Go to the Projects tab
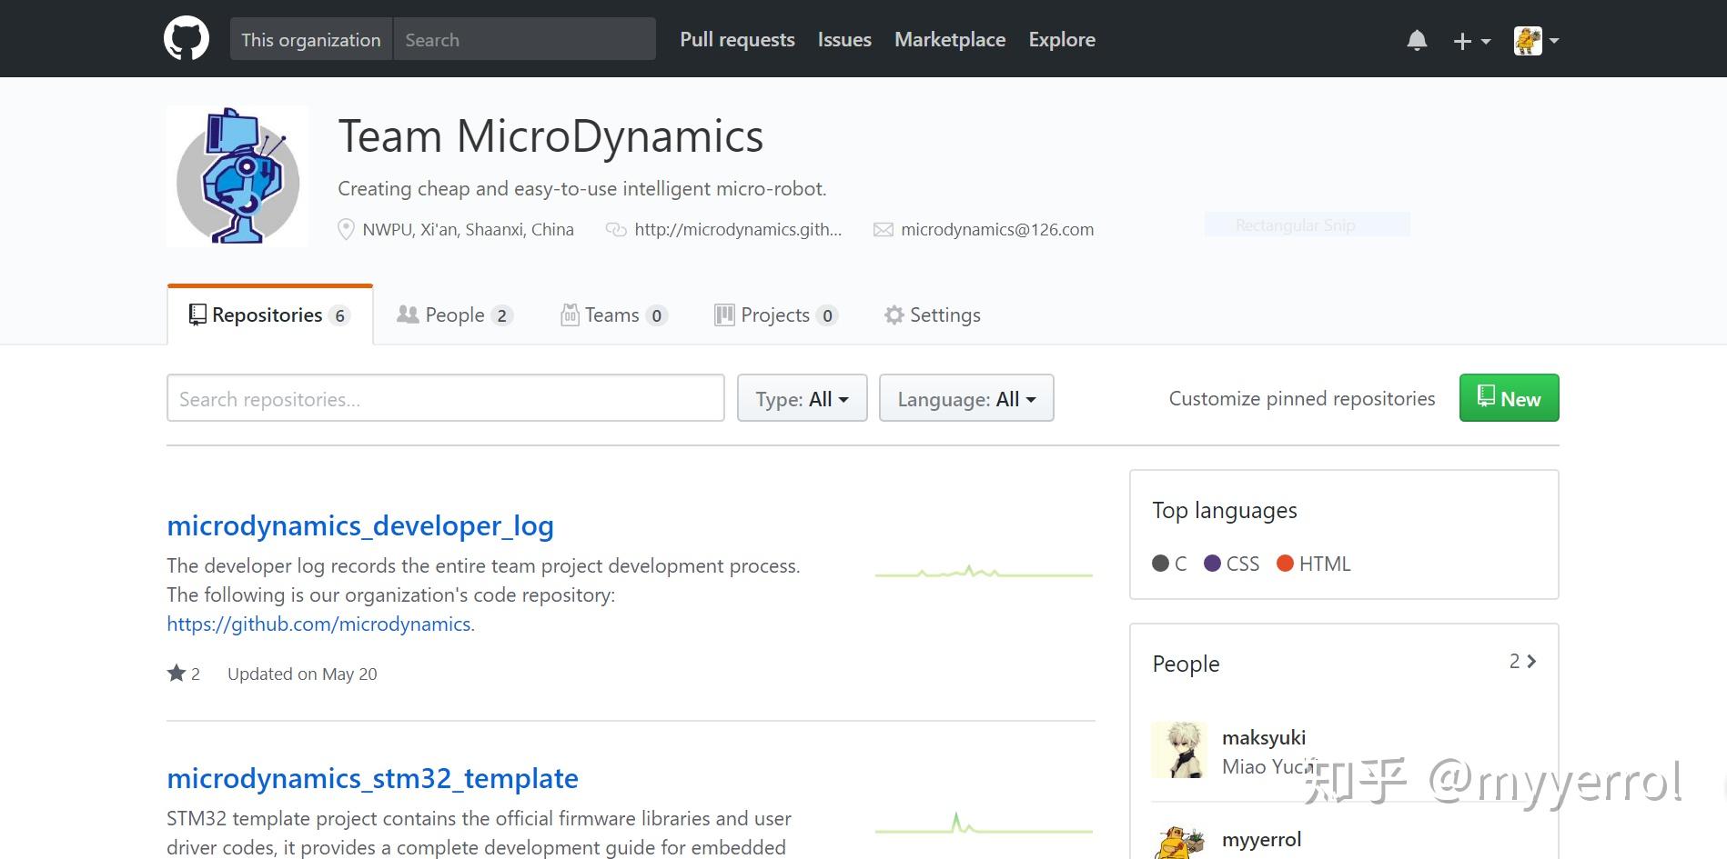This screenshot has width=1727, height=859. click(775, 315)
